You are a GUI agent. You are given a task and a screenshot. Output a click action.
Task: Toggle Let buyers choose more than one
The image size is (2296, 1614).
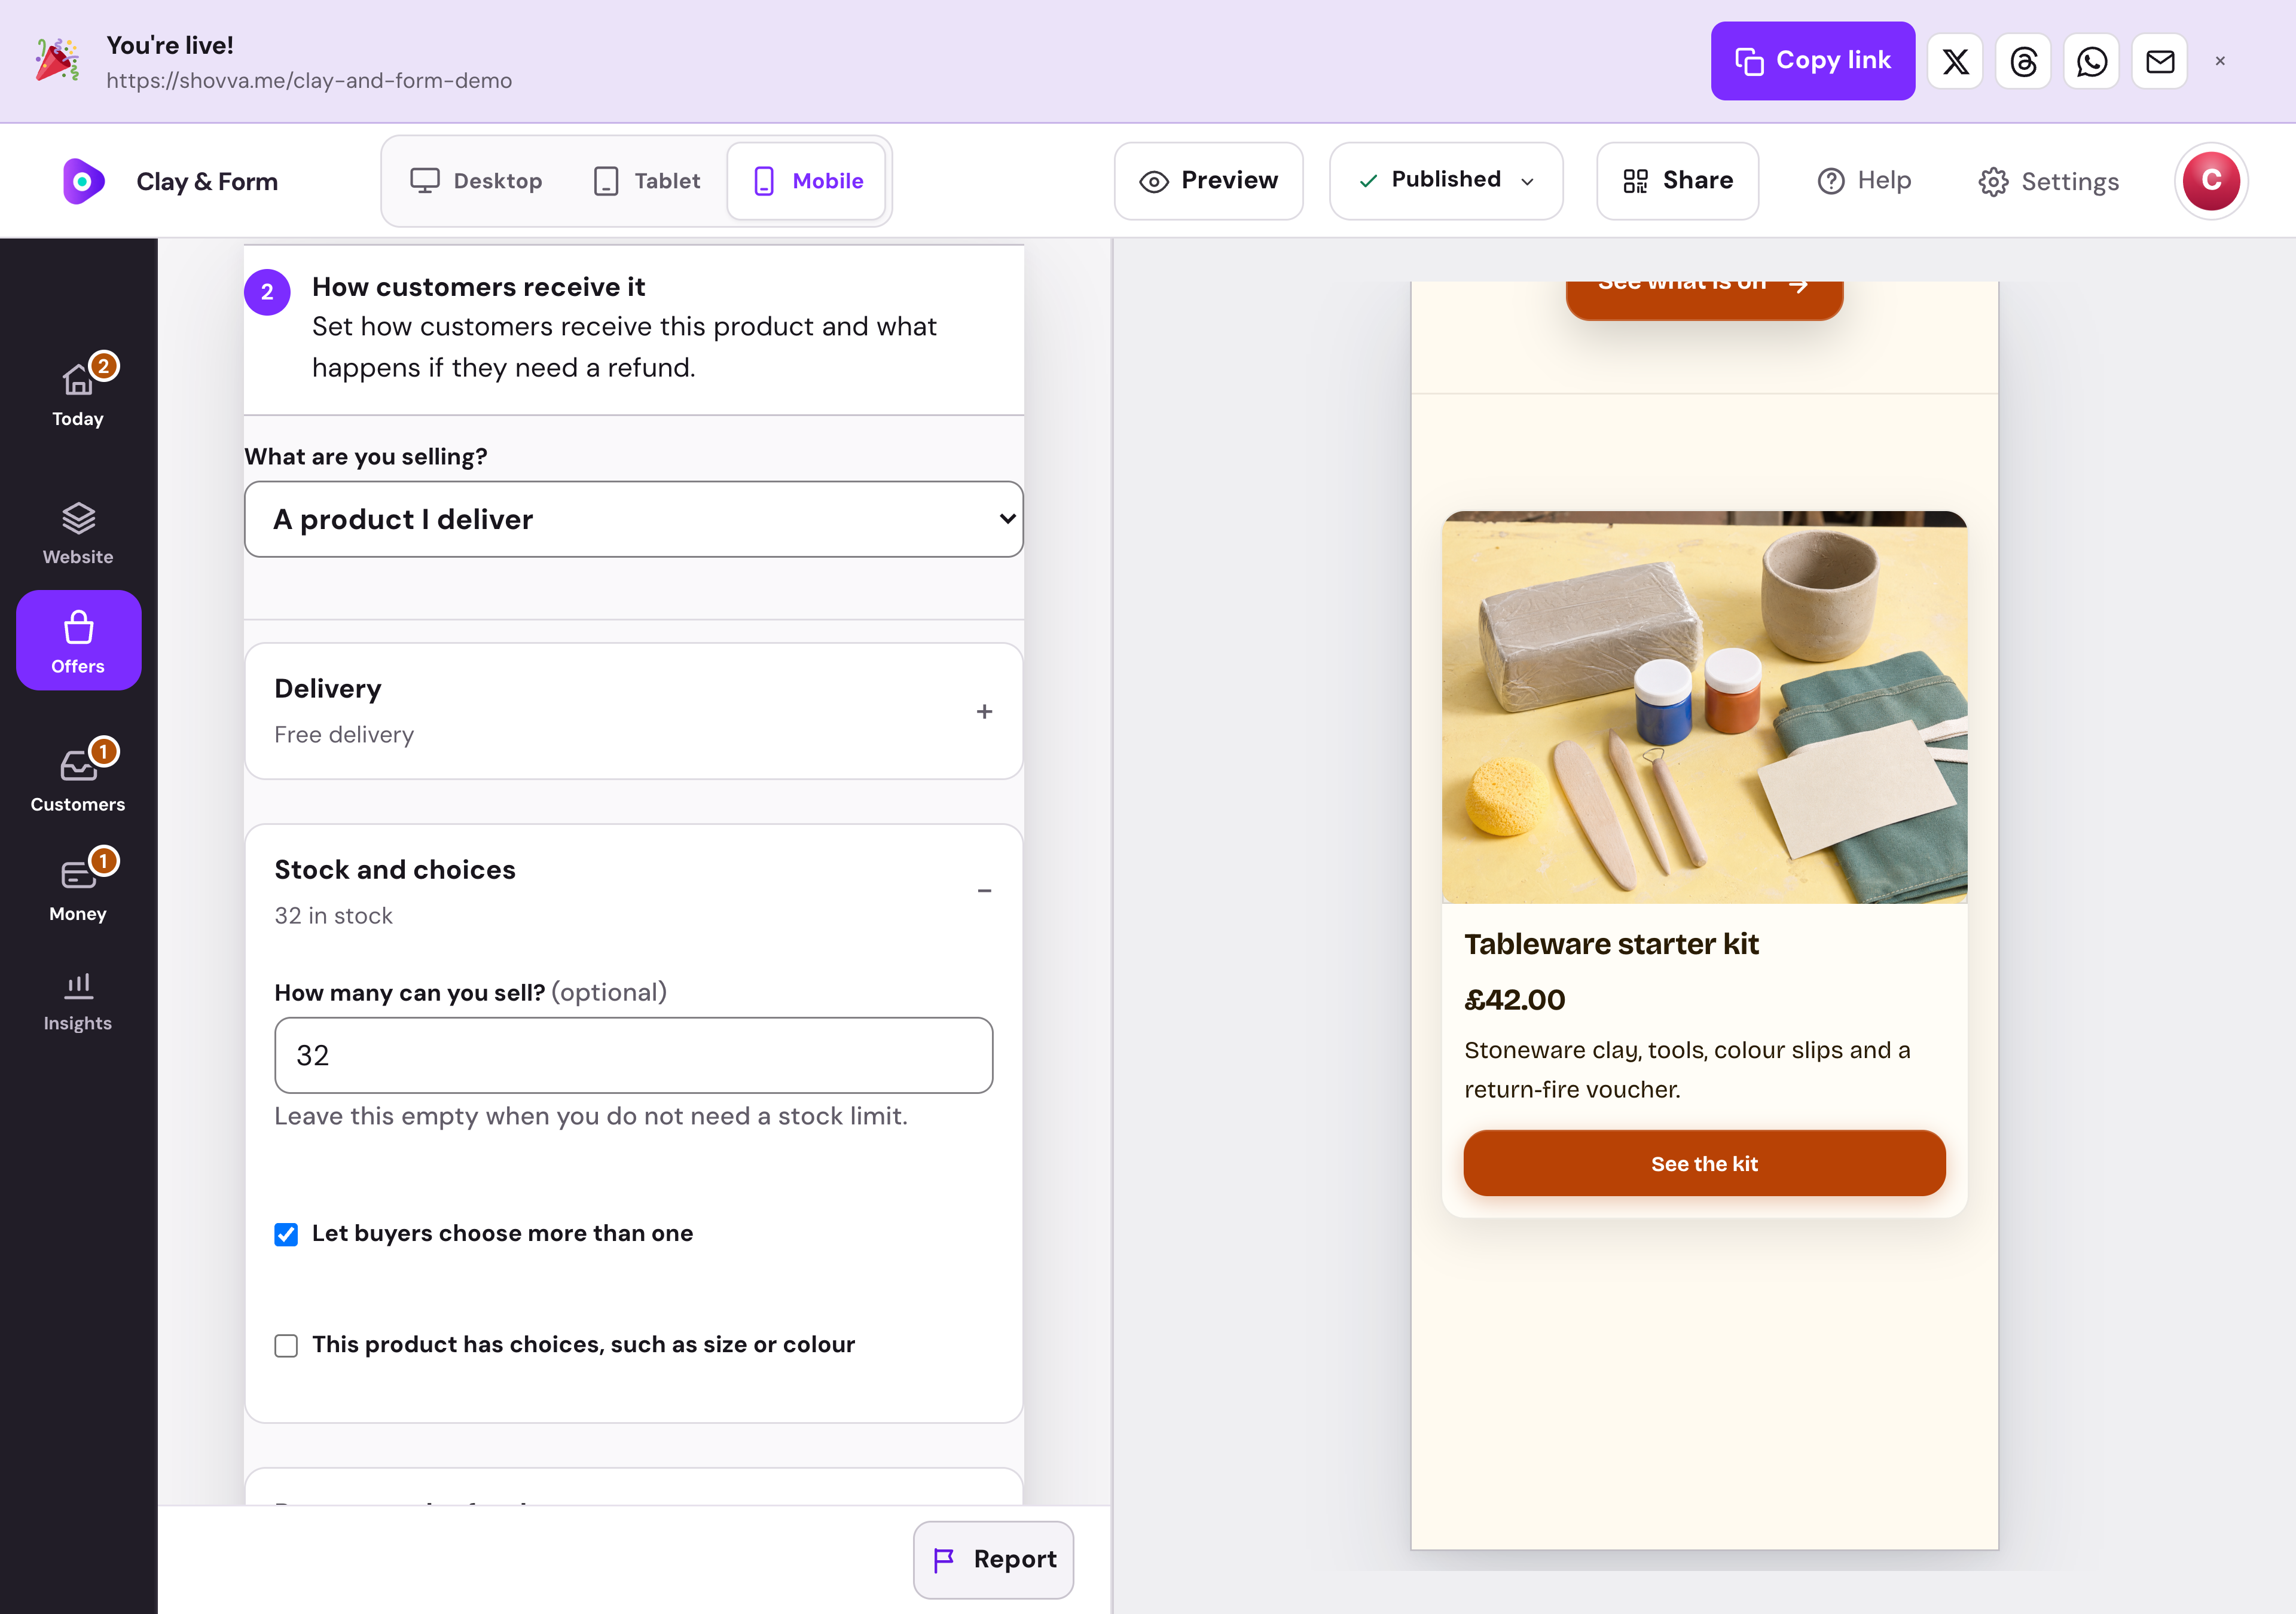(286, 1234)
